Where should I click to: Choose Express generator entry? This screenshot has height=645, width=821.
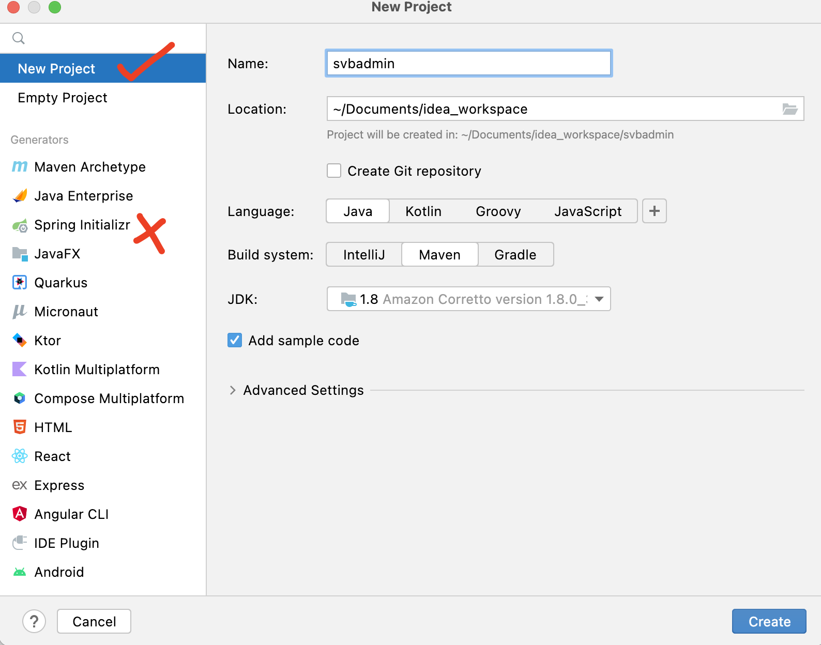click(103, 485)
